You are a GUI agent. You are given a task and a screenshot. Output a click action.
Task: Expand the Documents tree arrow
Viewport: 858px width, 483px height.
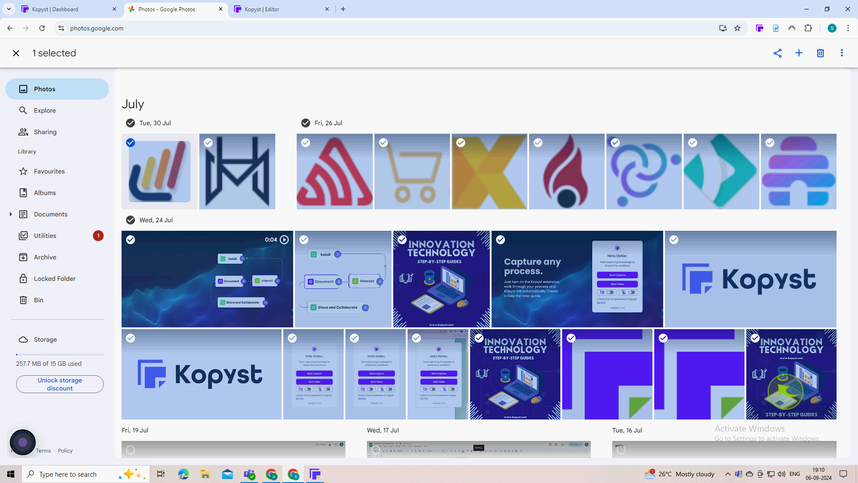pos(11,214)
